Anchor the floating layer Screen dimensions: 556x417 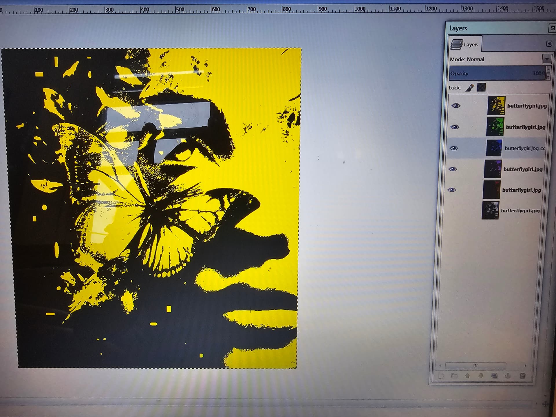(508, 376)
